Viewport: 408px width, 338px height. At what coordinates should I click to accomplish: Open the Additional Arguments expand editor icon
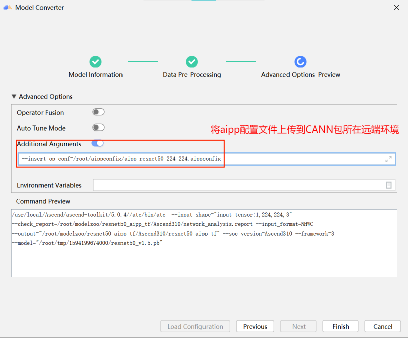pyautogui.click(x=388, y=159)
